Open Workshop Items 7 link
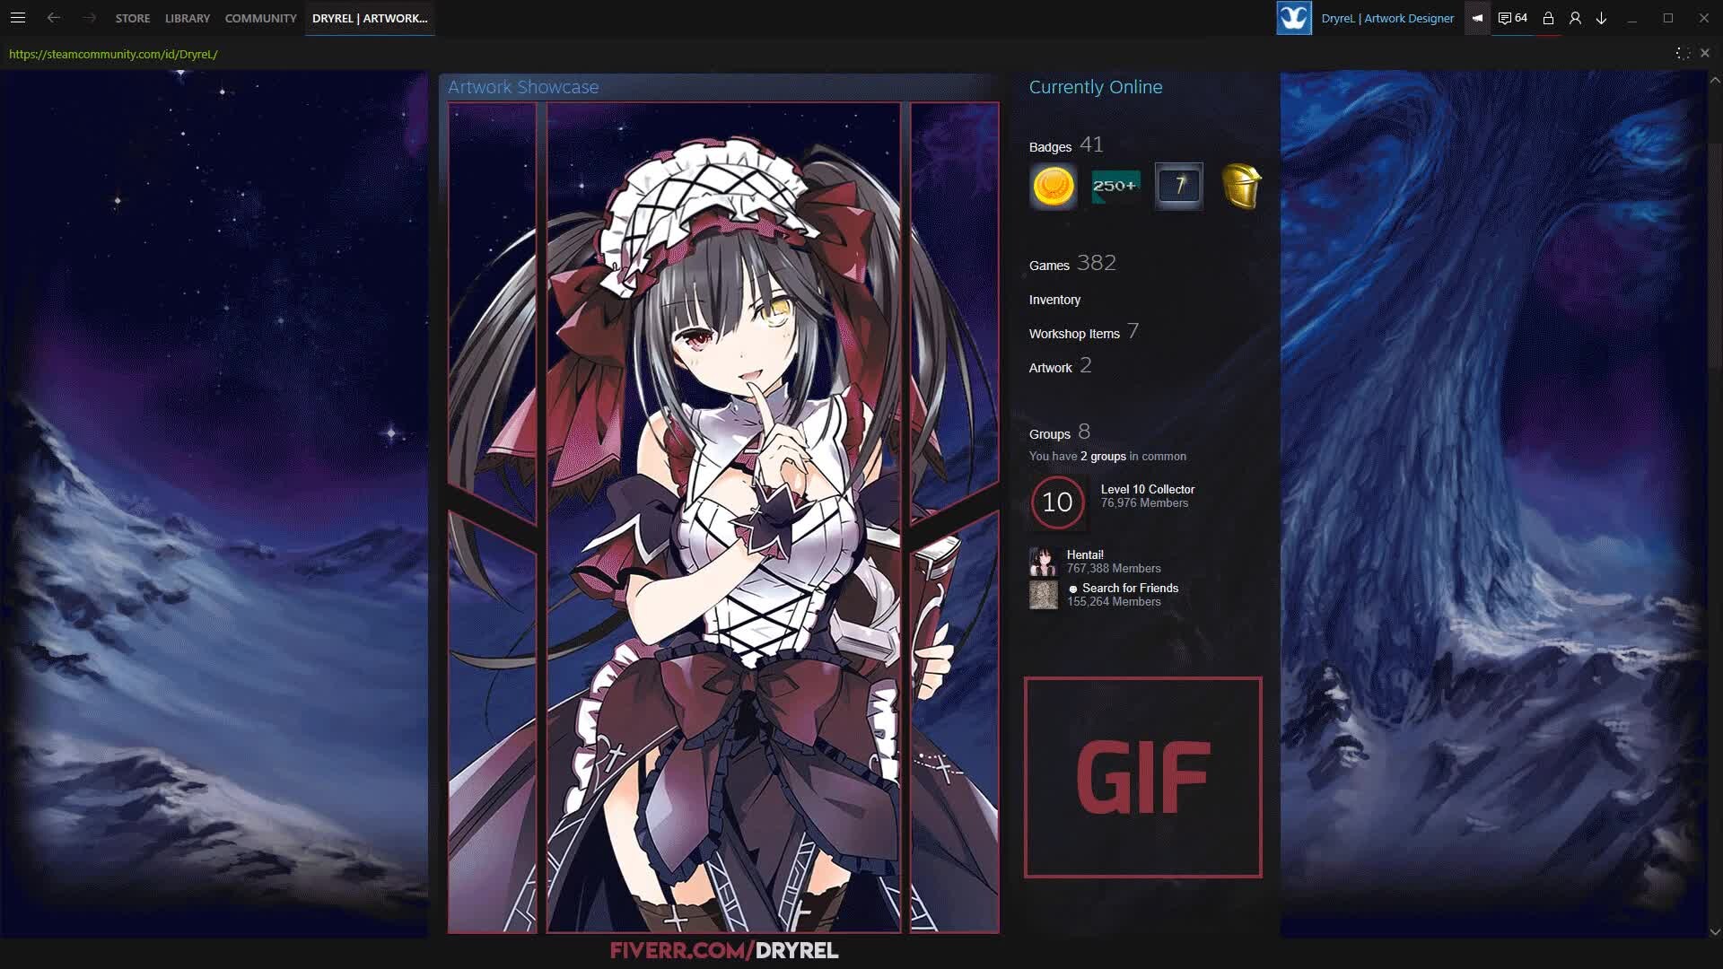 [x=1084, y=332]
